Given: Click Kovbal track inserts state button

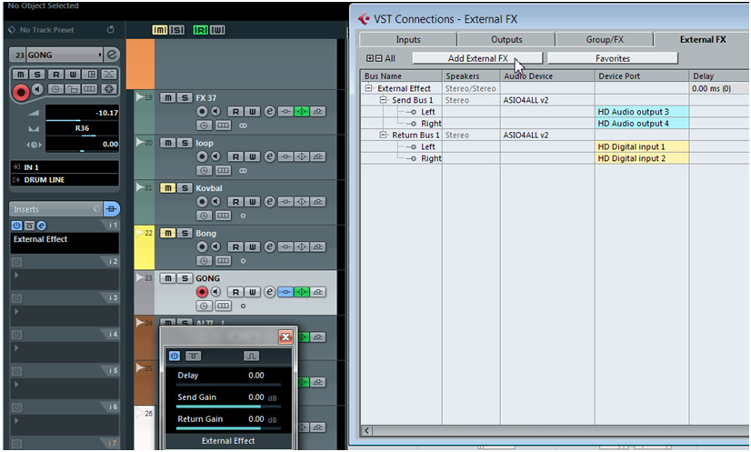Looking at the screenshot, I should [x=285, y=202].
